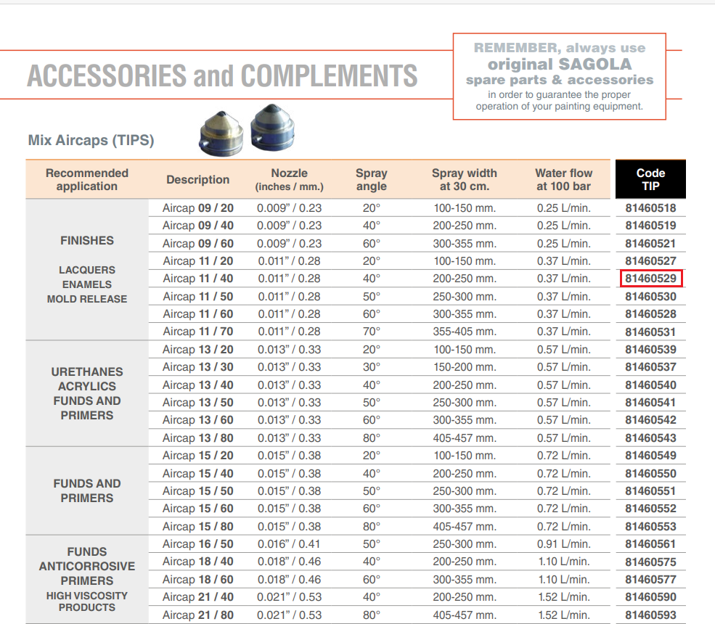Select the 'ACCESSORIES and COMPLEMENTS' page title
This screenshot has height=624, width=715.
[x=222, y=75]
